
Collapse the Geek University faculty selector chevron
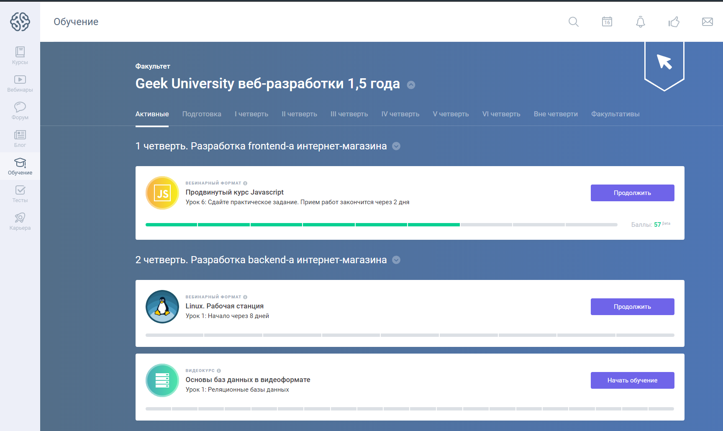(411, 85)
